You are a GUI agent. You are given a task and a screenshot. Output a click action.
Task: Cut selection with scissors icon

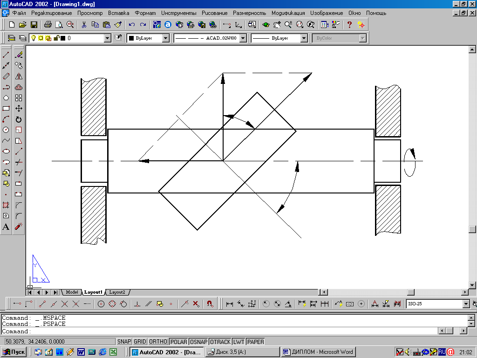84,25
